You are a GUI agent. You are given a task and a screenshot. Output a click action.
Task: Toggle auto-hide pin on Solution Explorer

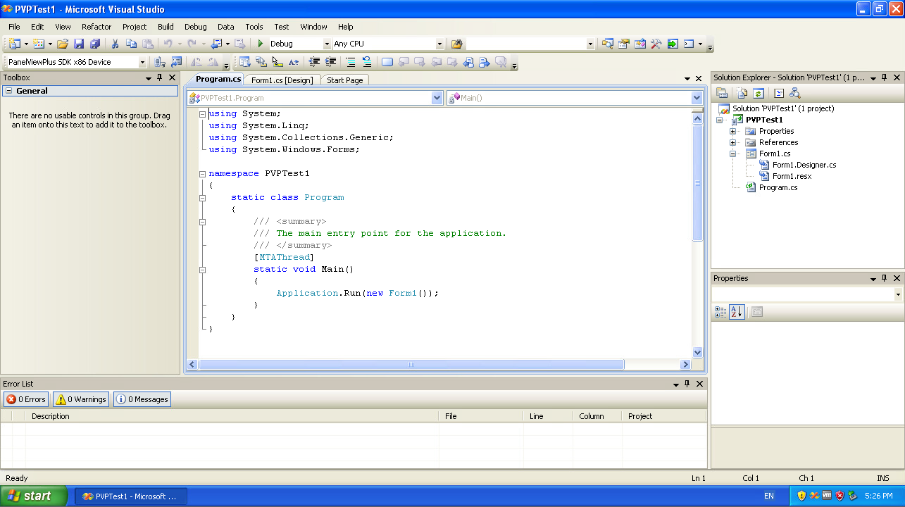point(885,77)
